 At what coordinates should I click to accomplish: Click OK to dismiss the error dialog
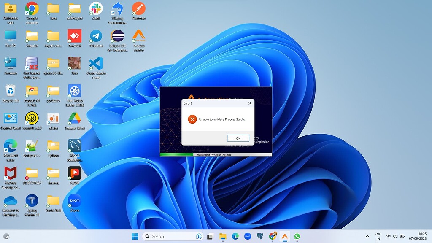238,138
